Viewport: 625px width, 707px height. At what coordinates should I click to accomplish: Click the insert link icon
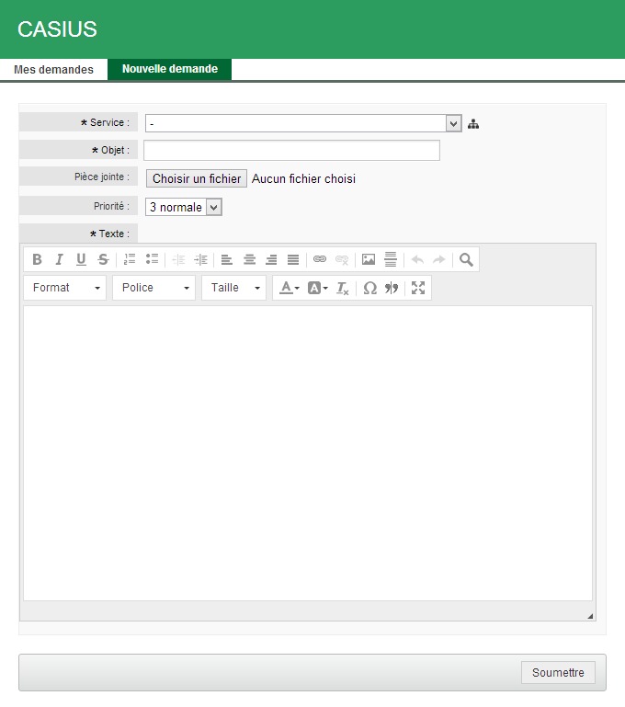[x=320, y=260]
